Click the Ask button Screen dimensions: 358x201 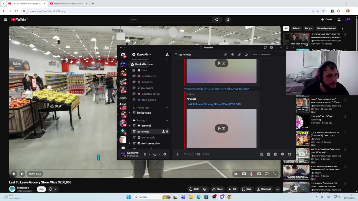click(x=232, y=189)
